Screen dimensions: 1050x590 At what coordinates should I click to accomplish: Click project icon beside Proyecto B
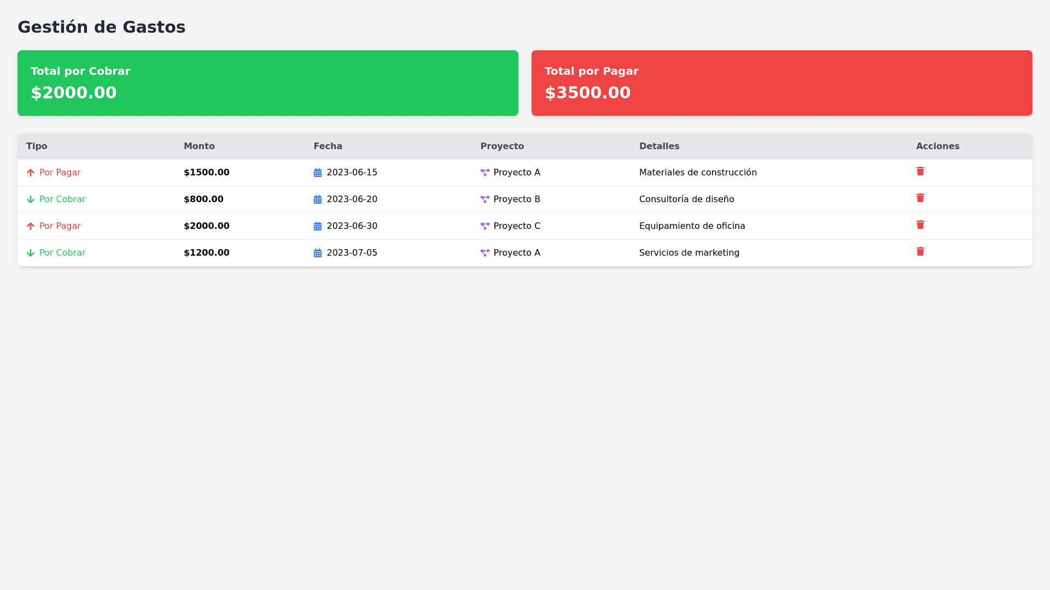(x=485, y=199)
